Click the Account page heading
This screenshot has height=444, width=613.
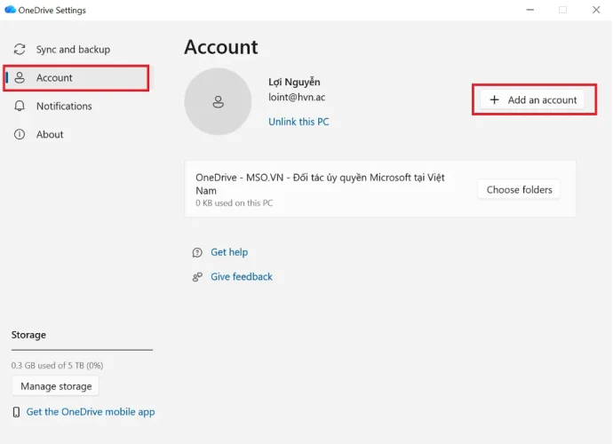point(221,47)
